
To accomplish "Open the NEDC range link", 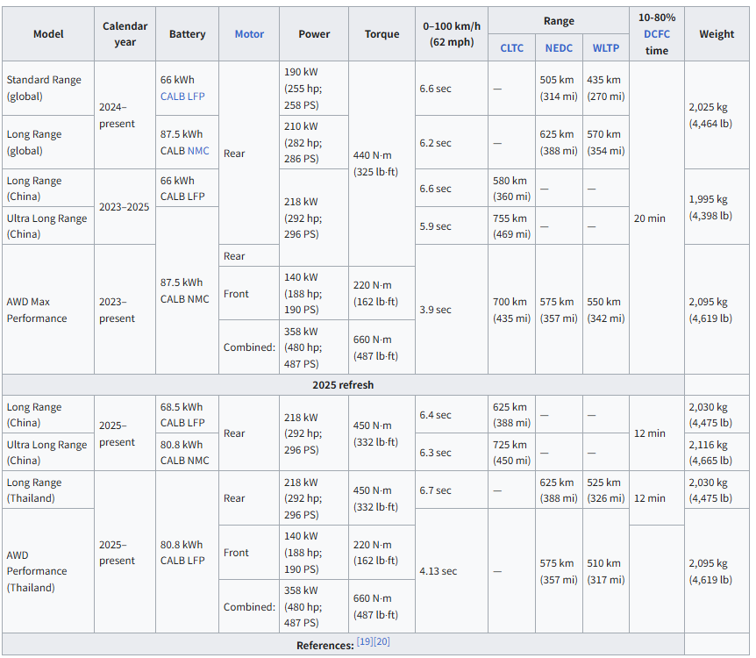I will coord(559,47).
